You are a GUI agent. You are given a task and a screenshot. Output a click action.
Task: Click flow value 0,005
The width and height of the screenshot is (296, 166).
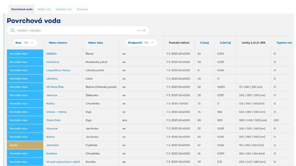221,87
